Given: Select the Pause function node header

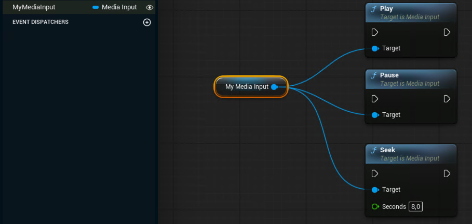Looking at the screenshot, I should click(411, 79).
